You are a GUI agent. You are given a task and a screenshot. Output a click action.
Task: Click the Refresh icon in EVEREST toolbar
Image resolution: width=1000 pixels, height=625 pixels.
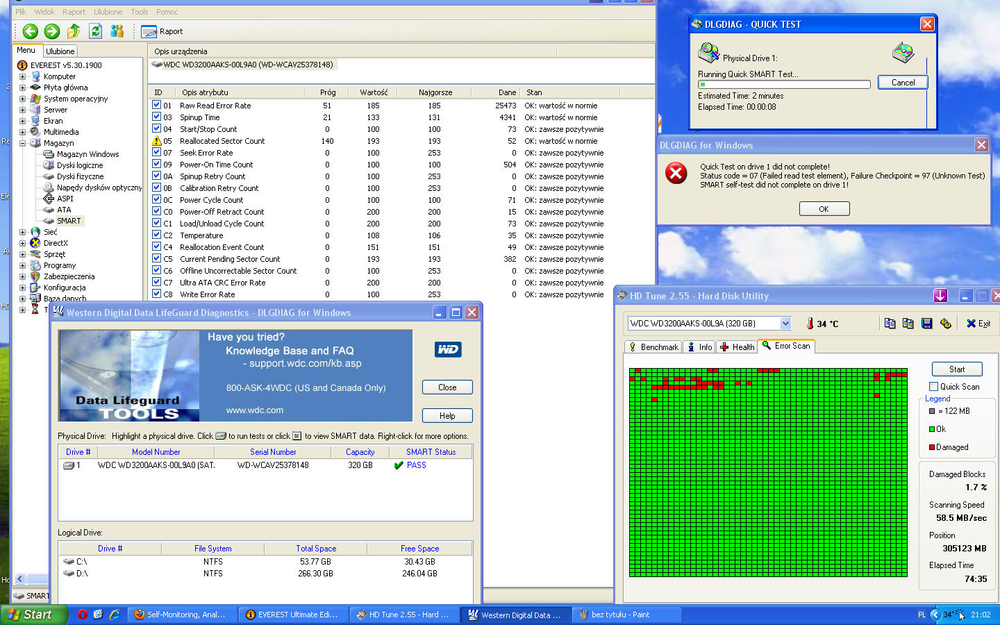coord(96,31)
